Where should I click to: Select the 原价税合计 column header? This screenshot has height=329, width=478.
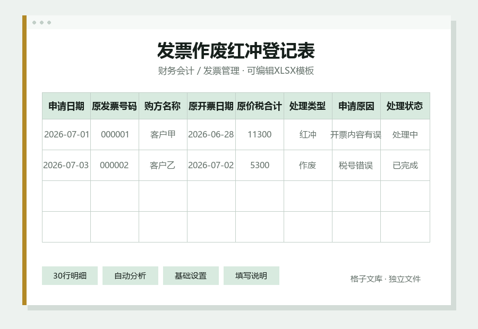(x=260, y=106)
